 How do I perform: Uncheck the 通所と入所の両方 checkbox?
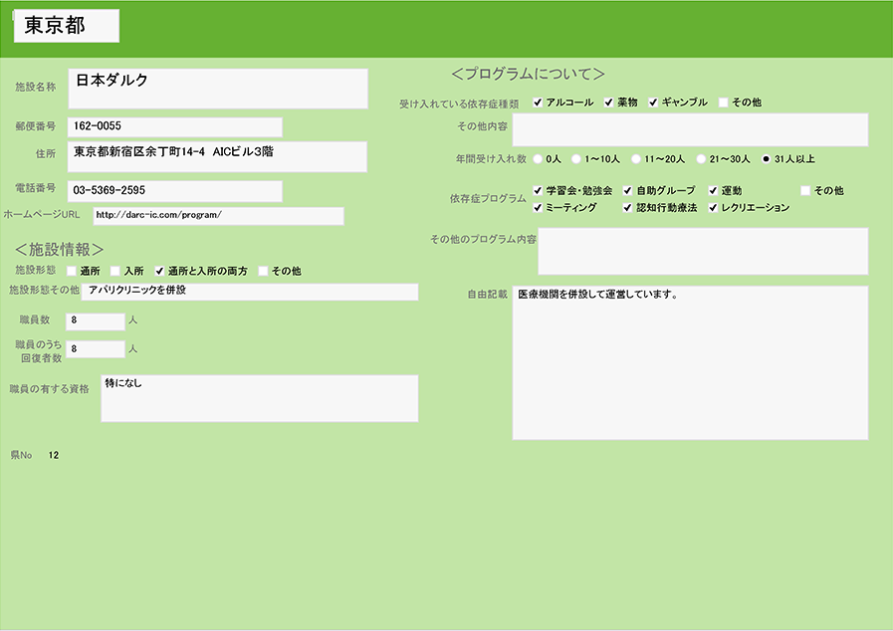(x=159, y=271)
